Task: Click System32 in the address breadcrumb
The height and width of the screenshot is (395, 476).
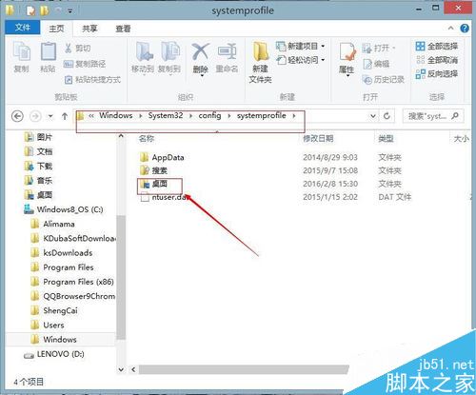Action: point(166,115)
